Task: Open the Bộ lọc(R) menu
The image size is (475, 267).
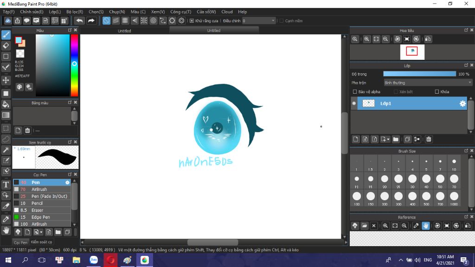Action: tap(75, 12)
